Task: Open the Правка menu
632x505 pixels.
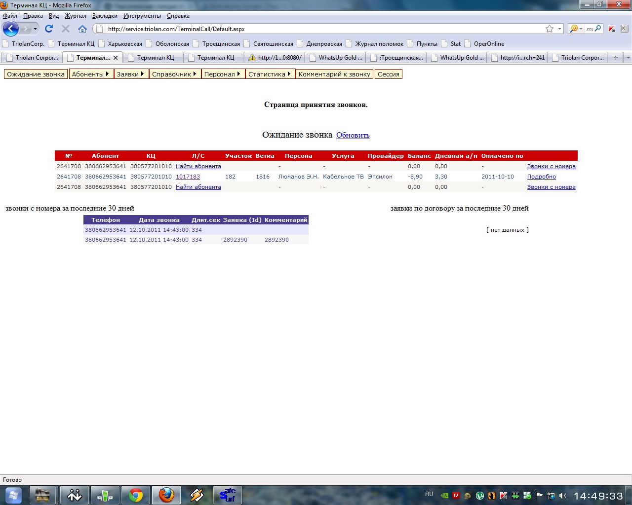Action: tap(33, 16)
